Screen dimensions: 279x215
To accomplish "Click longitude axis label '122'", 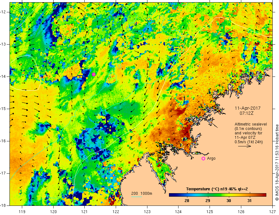I will tap(116, 212).
